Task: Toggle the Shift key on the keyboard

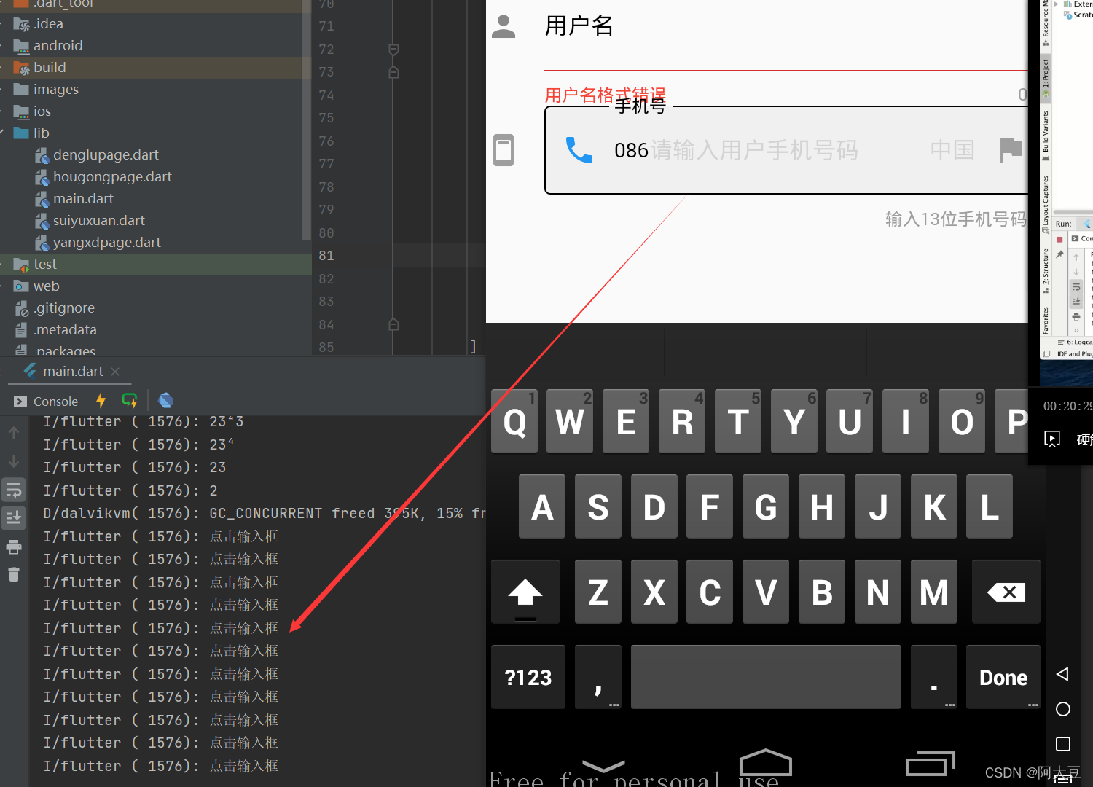Action: [x=525, y=592]
